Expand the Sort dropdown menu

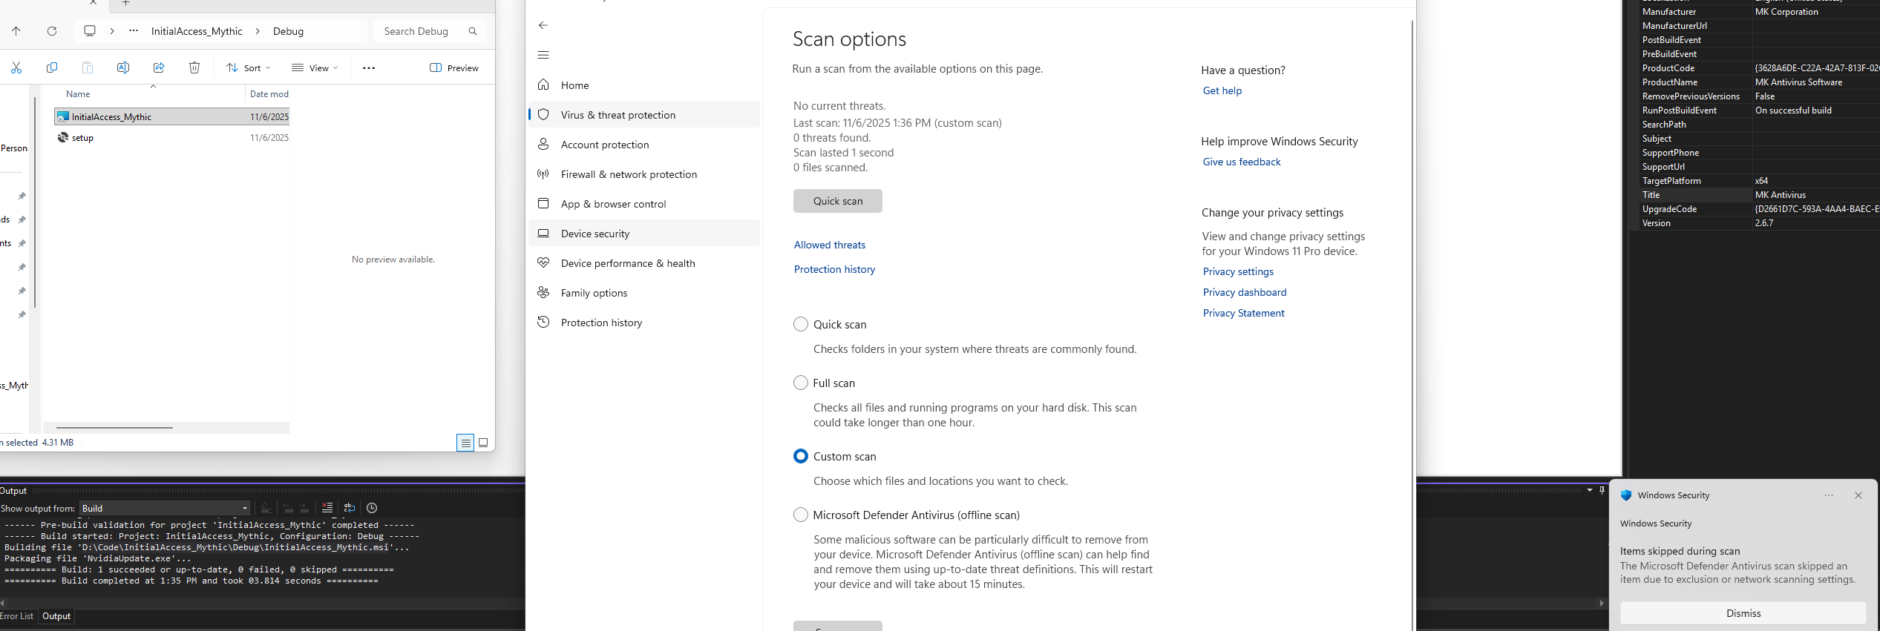(x=249, y=68)
